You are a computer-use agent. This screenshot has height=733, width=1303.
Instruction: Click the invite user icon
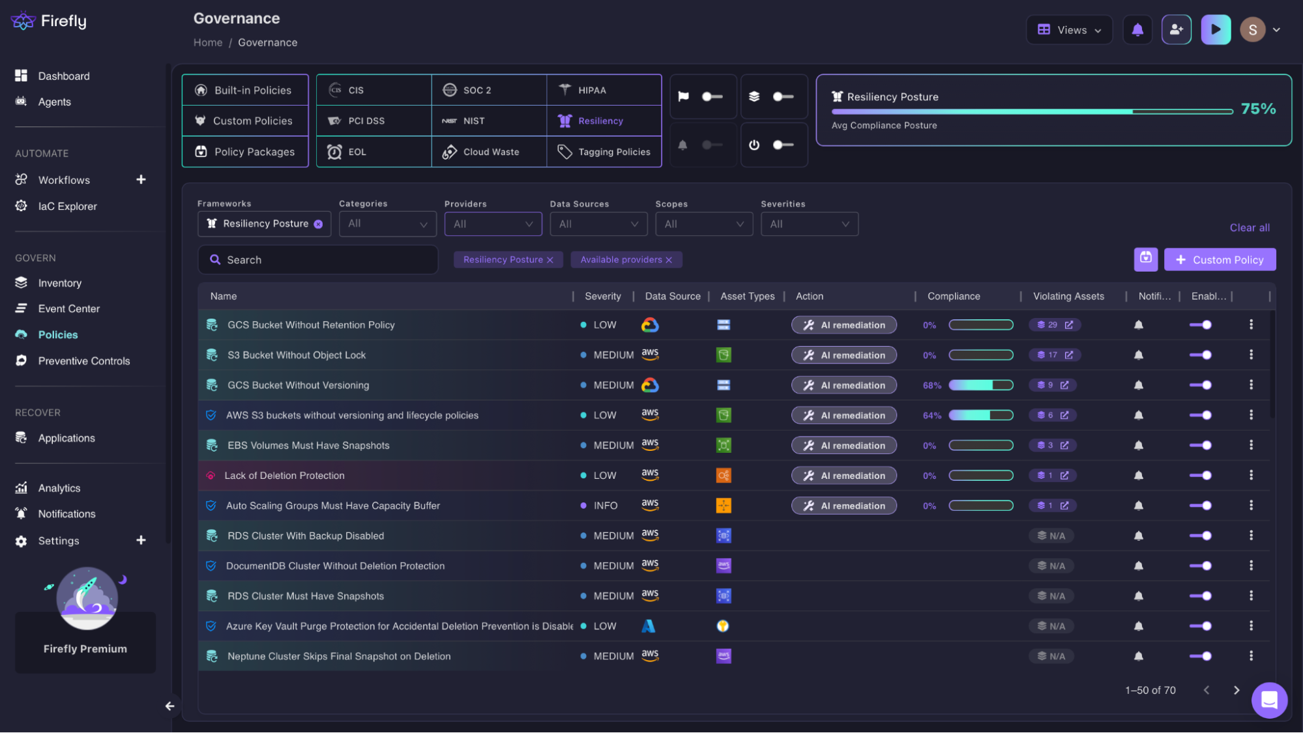coord(1176,30)
